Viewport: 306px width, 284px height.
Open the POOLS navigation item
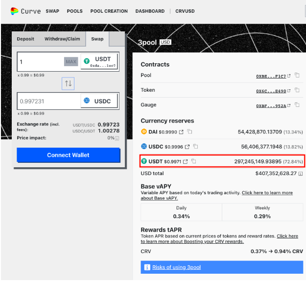(x=75, y=11)
